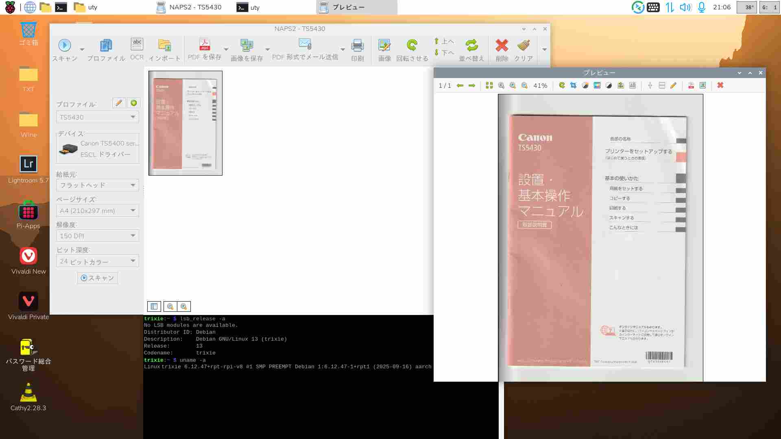This screenshot has height=439, width=781.
Task: Click the save image icon in preview toolbar
Action: pos(702,85)
